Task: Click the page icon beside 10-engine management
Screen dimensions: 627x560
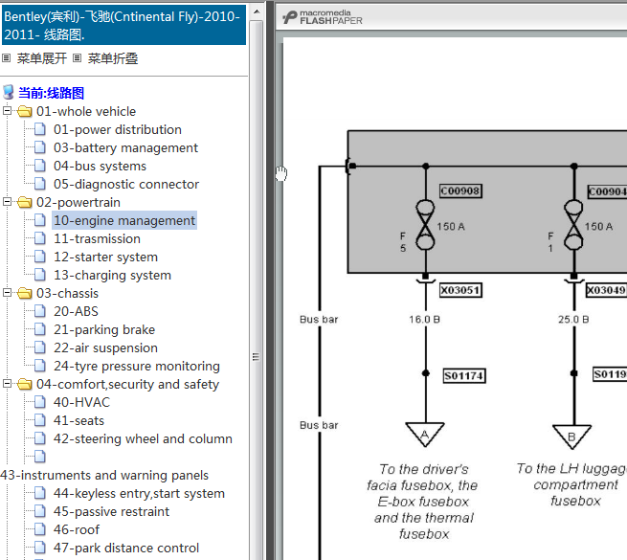Action: [39, 220]
